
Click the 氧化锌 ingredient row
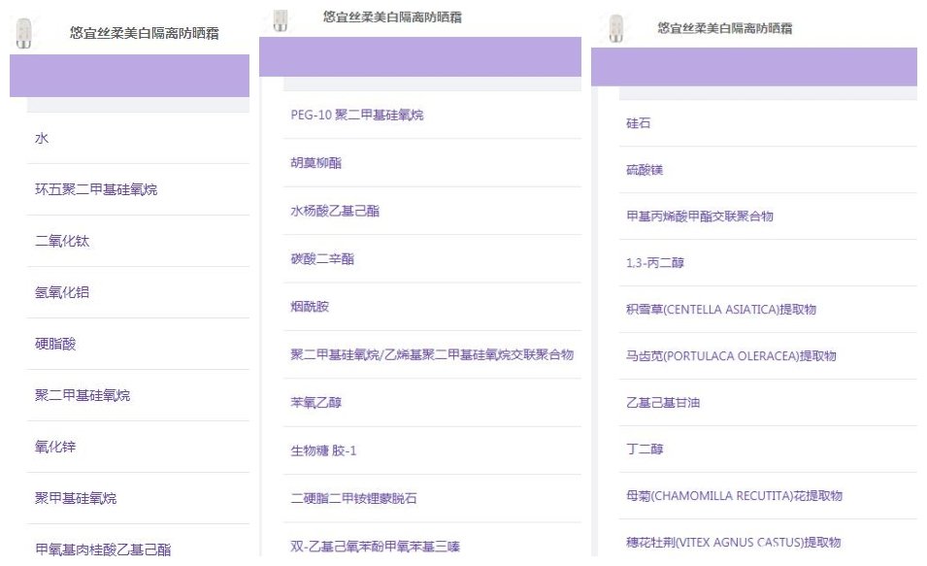(x=55, y=447)
